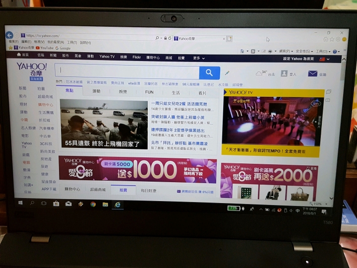The image size is (357, 268).
Task: Open the 信箱 envelope mail icon
Action: pyautogui.click(x=312, y=73)
